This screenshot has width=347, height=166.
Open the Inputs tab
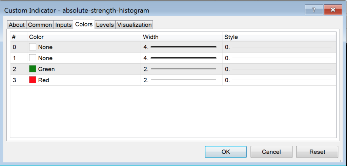pos(63,25)
